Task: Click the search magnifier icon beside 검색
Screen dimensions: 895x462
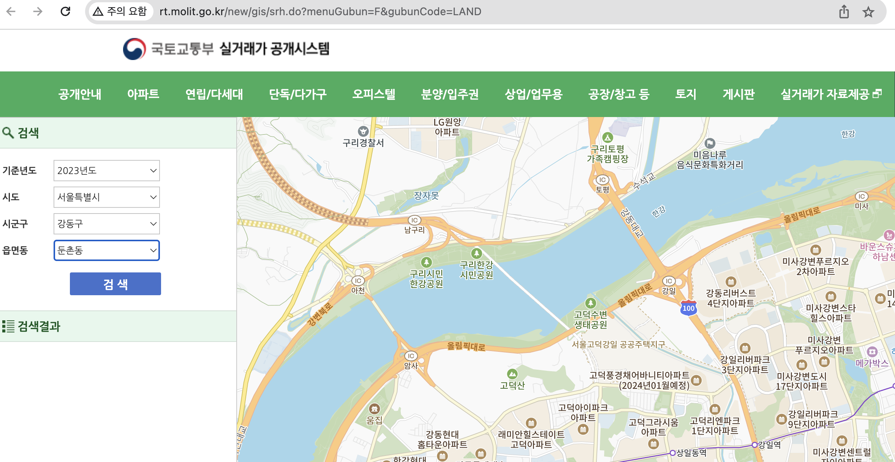Action: 9,132
